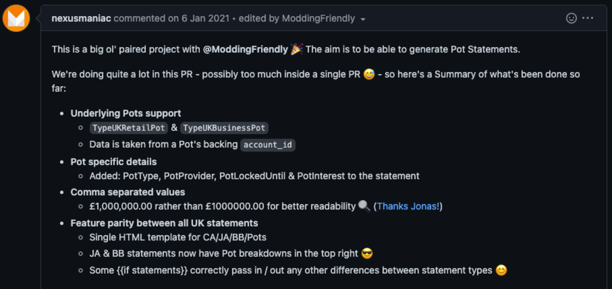Screen dimensions: 612x289
Task: Select the TypeUKRetailPot code snippet
Action: [129, 128]
